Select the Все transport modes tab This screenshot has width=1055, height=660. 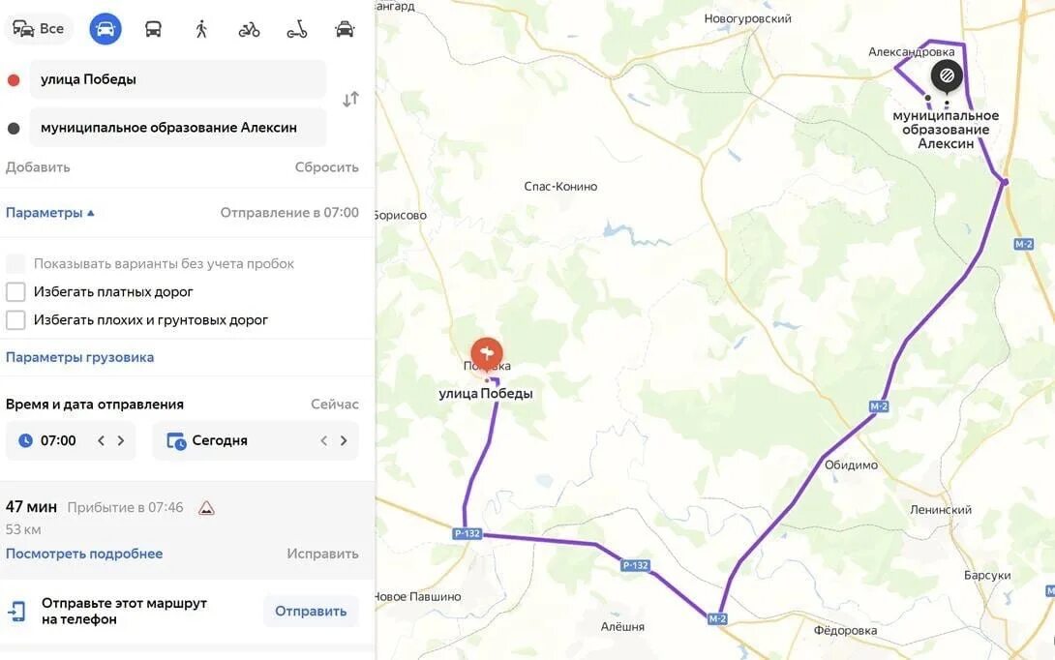[x=39, y=29]
